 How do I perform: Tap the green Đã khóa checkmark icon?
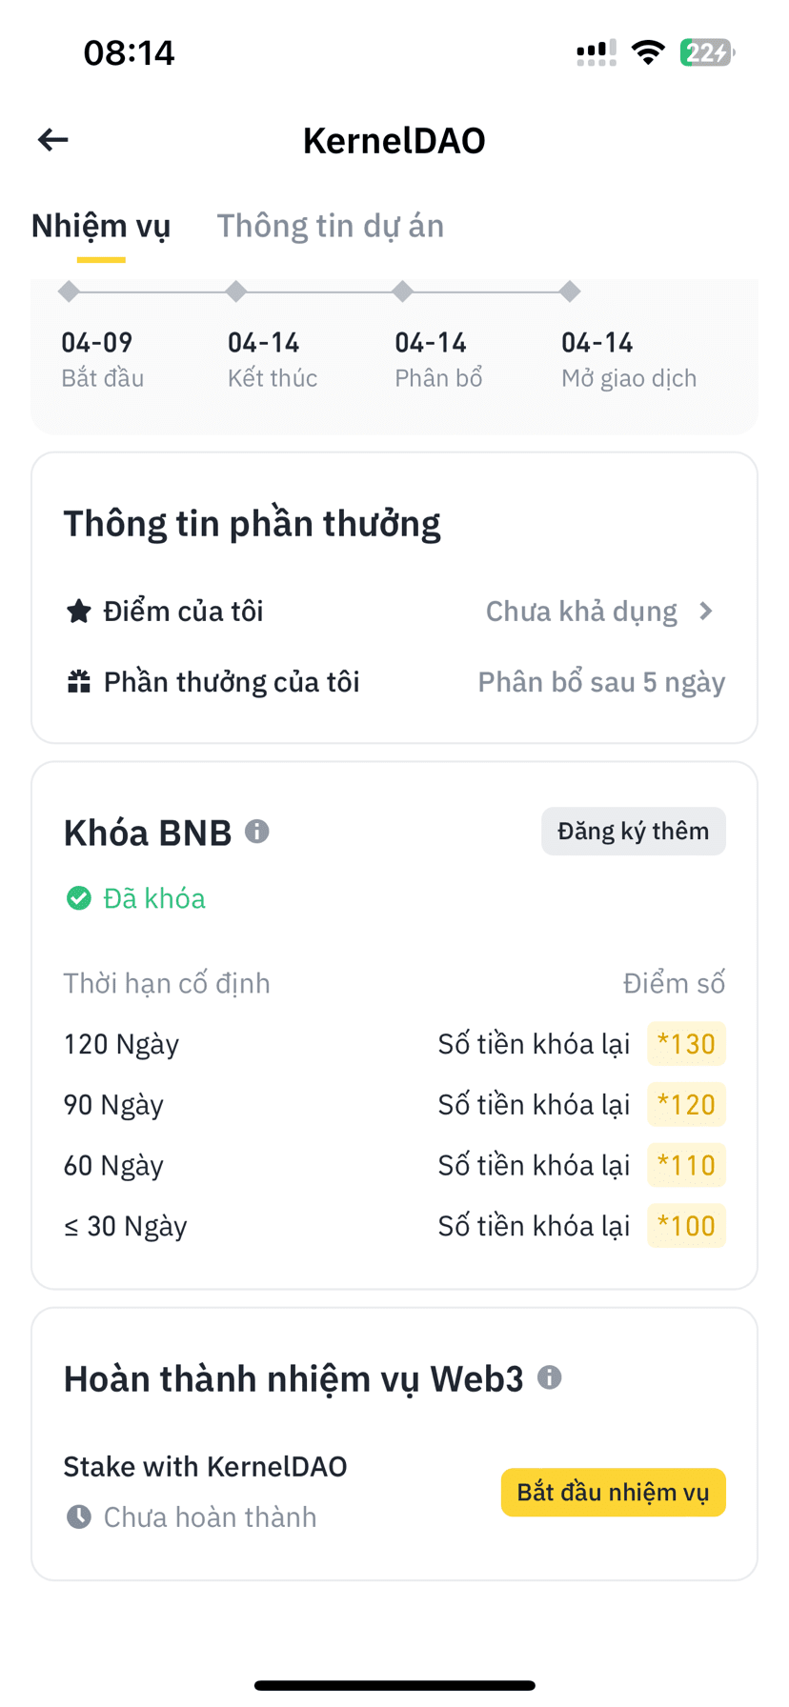(79, 898)
